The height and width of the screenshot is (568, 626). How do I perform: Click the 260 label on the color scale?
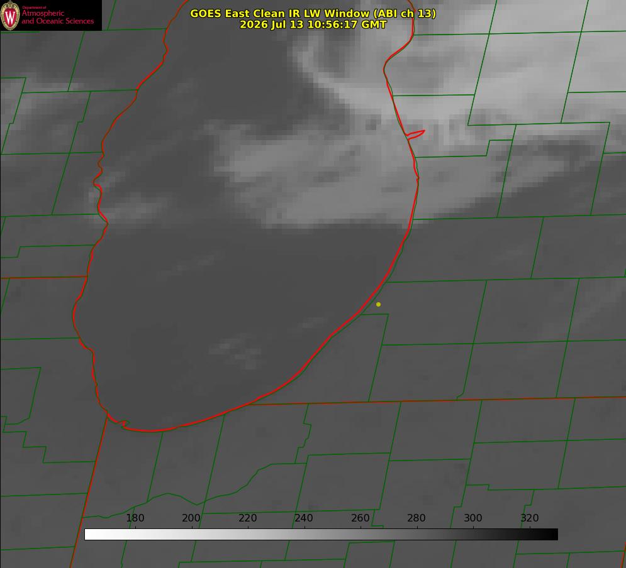(360, 518)
